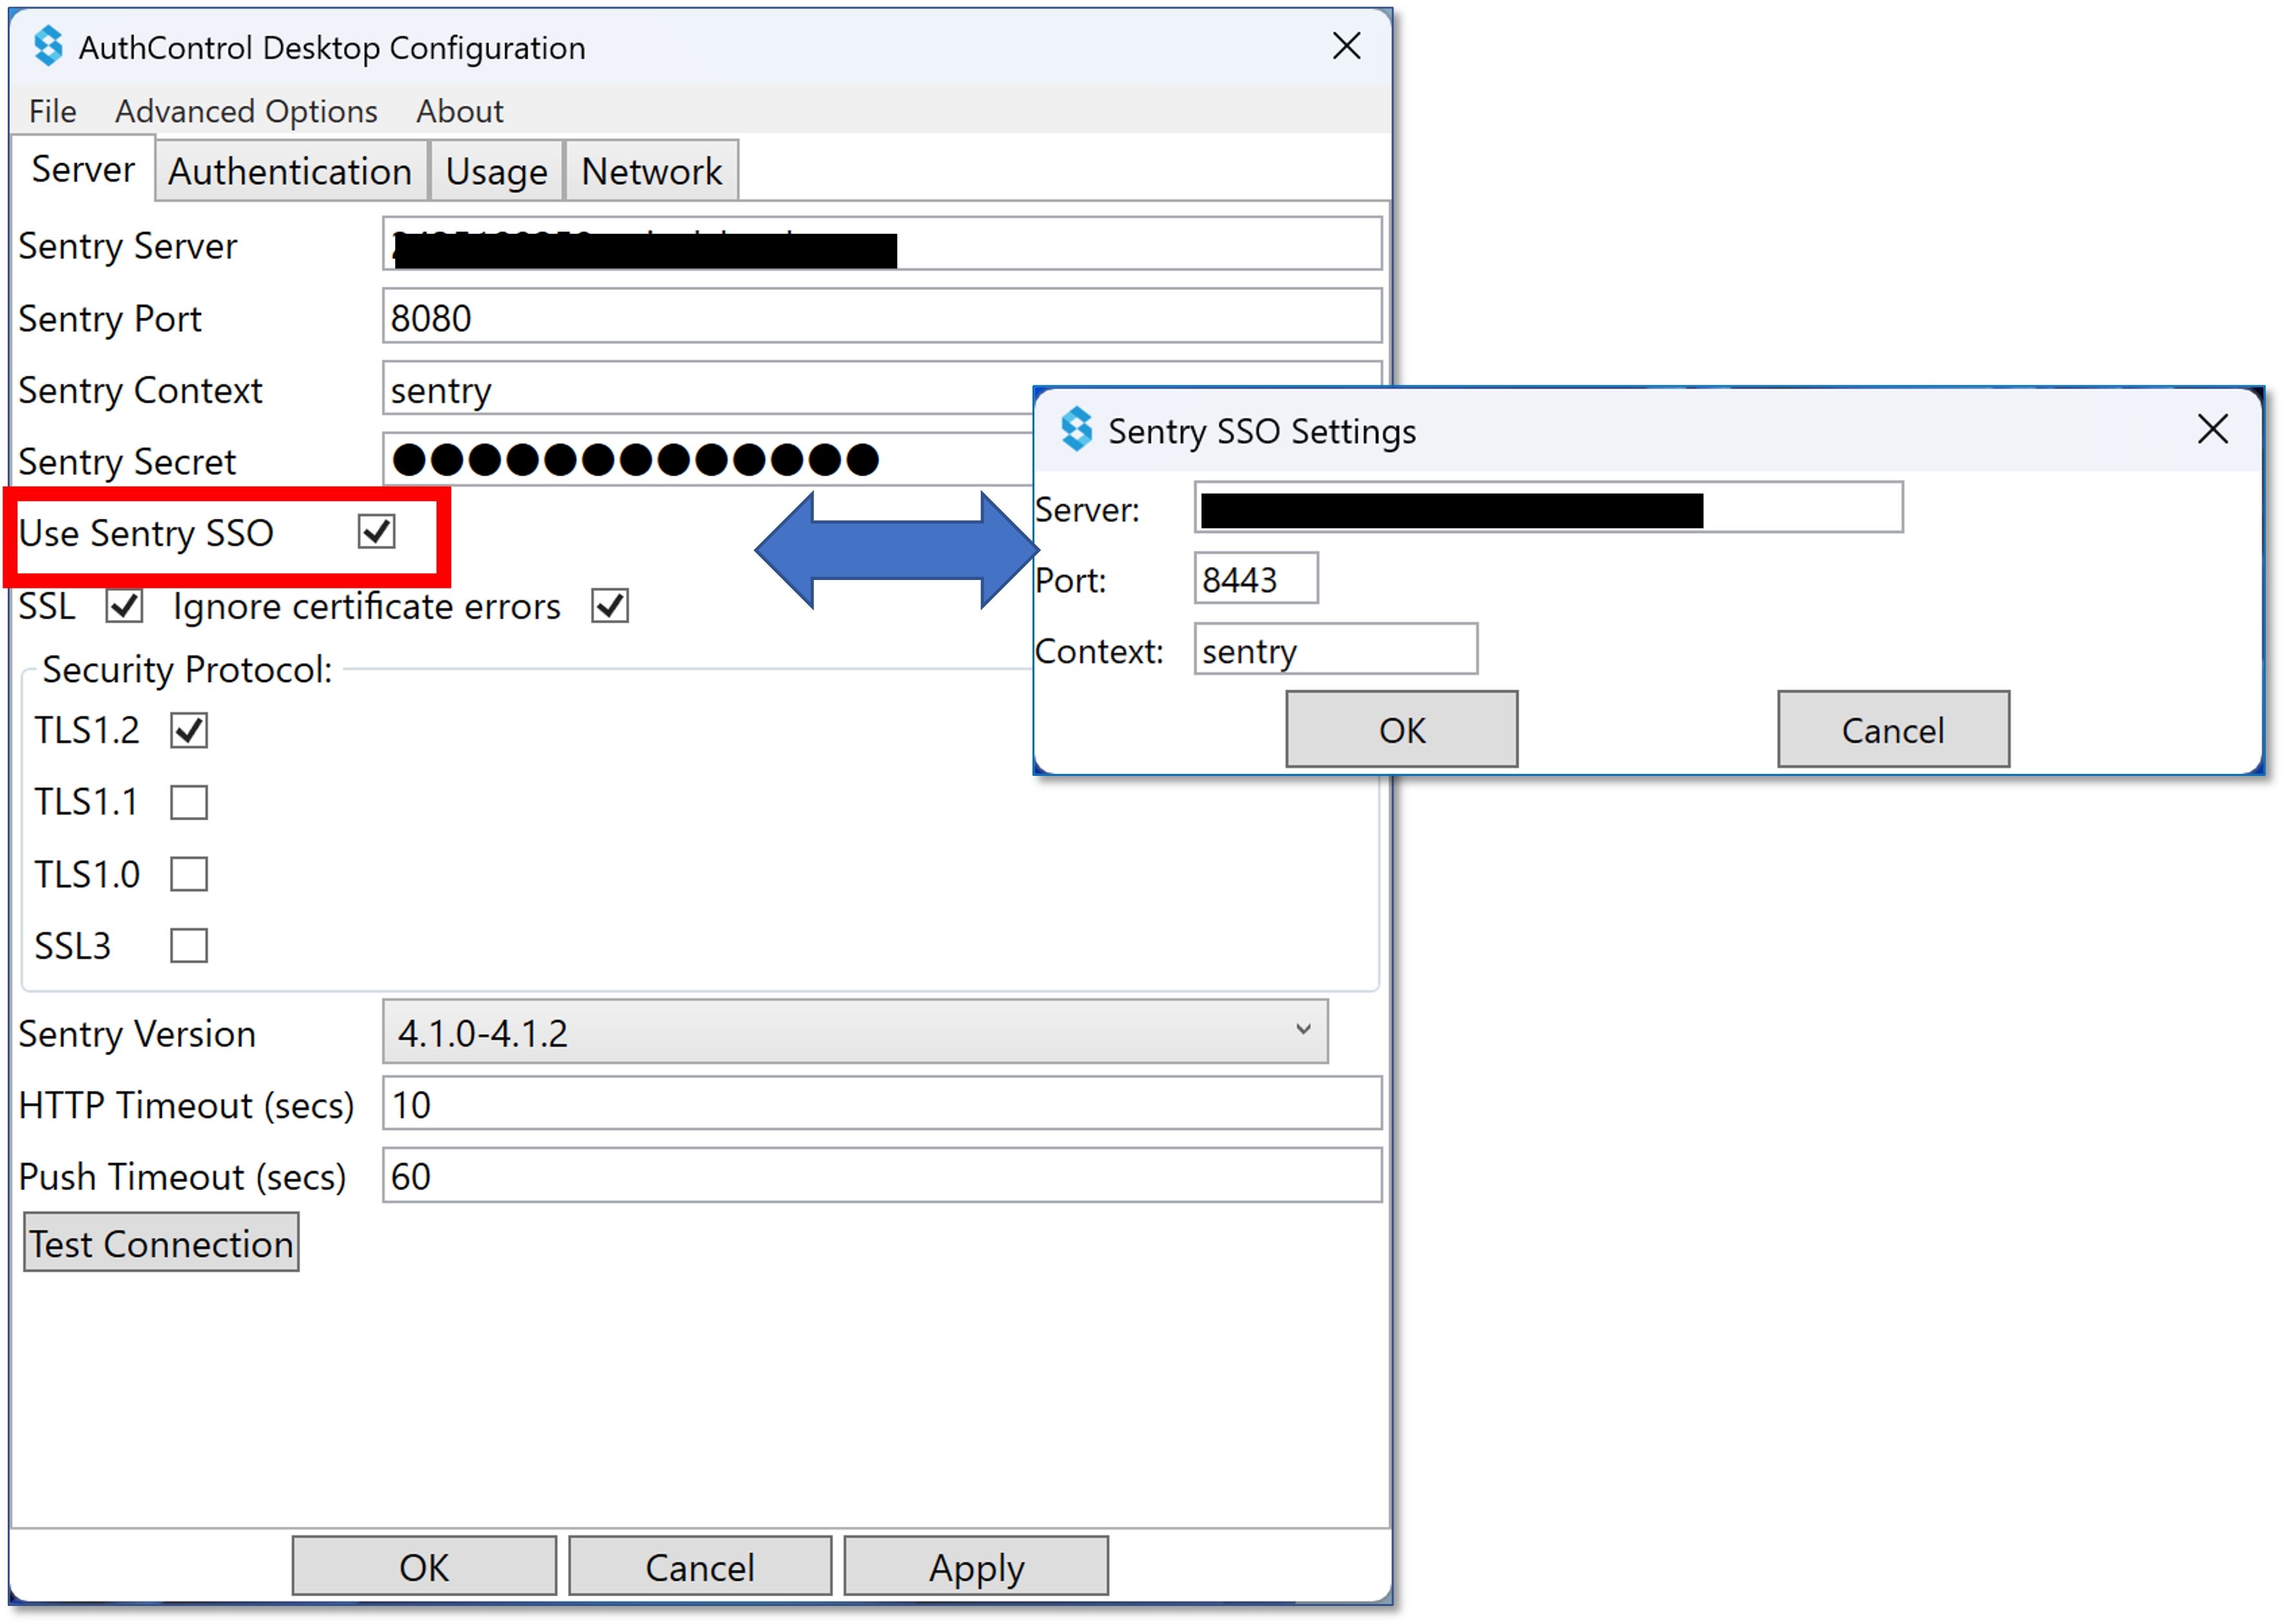This screenshot has height=1624, width=2286.
Task: Click Cancel in Sentry SSO Settings dialog
Action: pos(1894,730)
